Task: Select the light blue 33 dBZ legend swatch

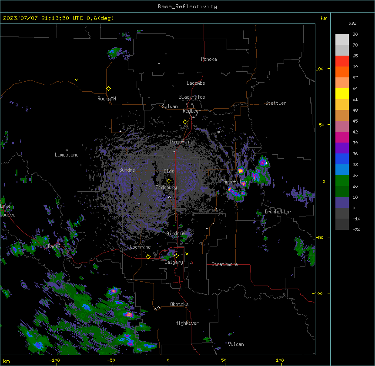Action: 342,170
